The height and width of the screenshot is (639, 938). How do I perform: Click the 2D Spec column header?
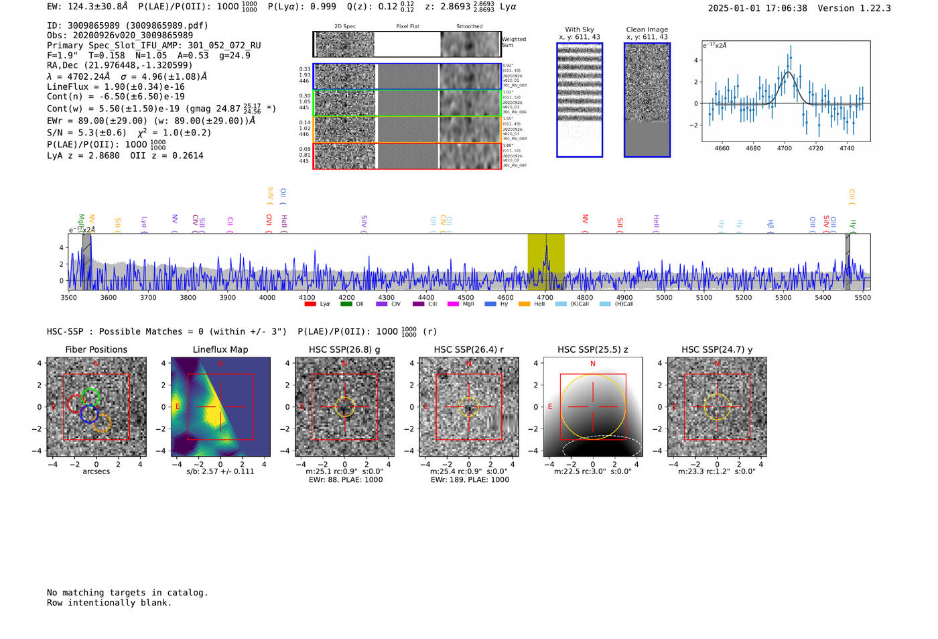345,27
